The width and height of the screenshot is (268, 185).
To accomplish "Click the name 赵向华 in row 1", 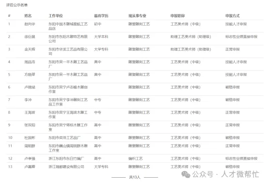I will tap(30, 24).
